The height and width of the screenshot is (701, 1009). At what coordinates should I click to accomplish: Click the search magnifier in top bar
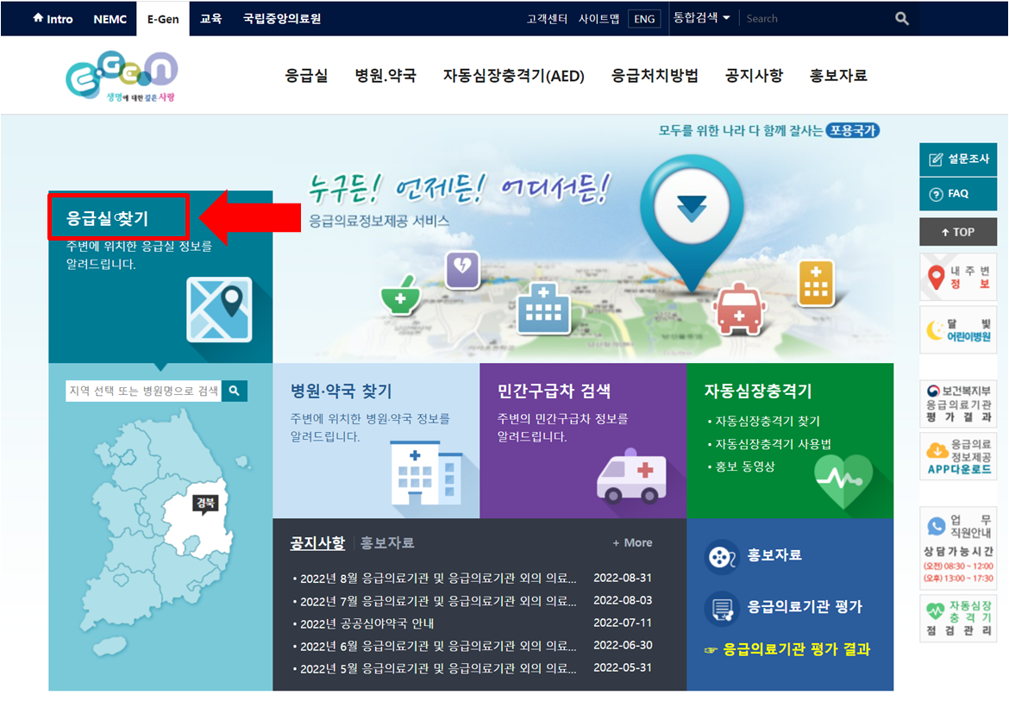(x=901, y=19)
